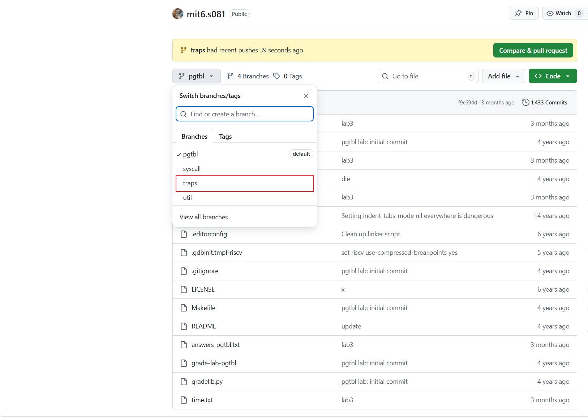This screenshot has width=588, height=417.
Task: Focus the Find or create a branch field
Action: click(x=245, y=114)
